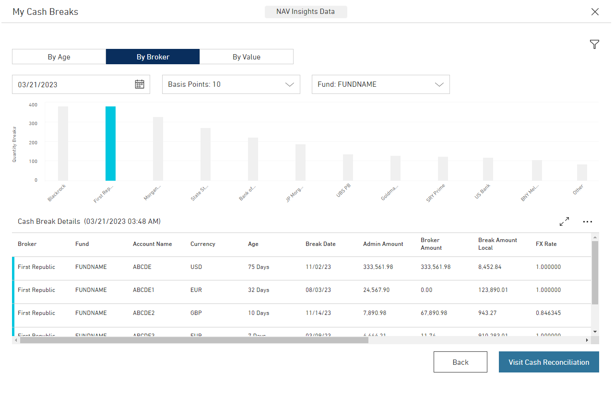The width and height of the screenshot is (614, 395).
Task: Select the Blackrock bar in chart
Action: click(x=63, y=143)
